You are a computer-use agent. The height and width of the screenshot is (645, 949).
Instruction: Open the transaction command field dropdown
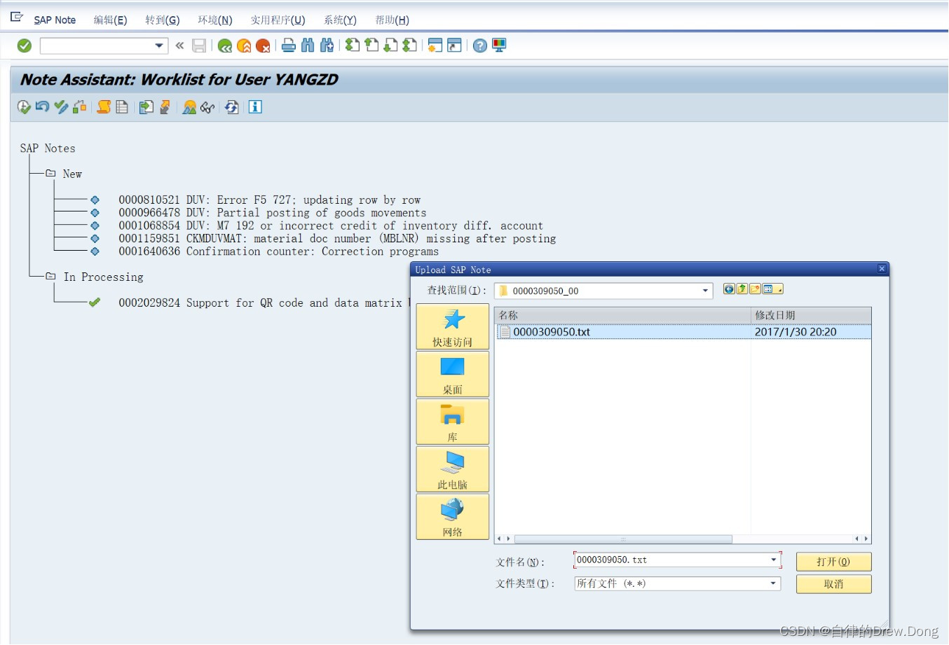click(x=159, y=46)
